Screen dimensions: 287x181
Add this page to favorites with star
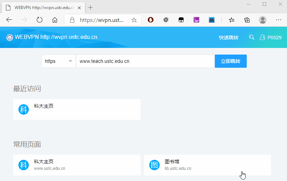click(x=134, y=20)
